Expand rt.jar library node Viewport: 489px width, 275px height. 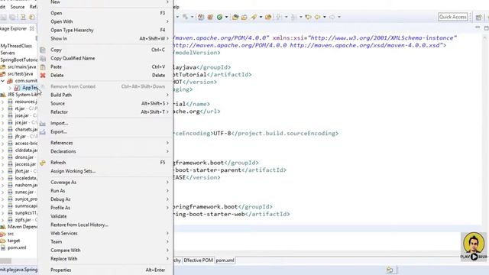point(3,108)
